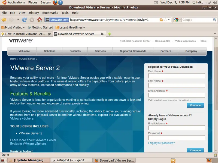Click the Products navigation tab
The width and height of the screenshot is (218, 163).
click(x=75, y=51)
